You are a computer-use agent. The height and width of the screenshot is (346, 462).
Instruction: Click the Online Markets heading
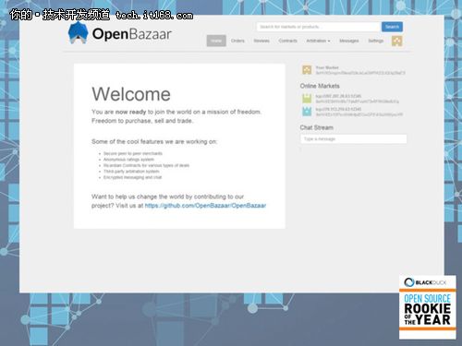(x=320, y=86)
